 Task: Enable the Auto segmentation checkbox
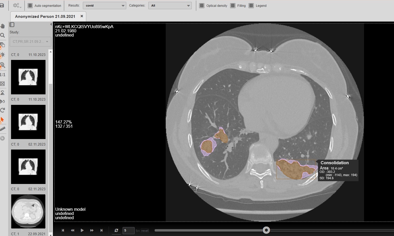(x=30, y=6)
